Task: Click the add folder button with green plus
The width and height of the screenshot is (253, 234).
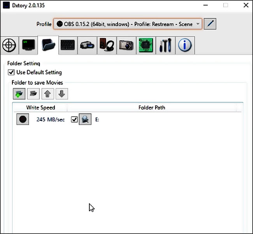Action: coord(19,94)
